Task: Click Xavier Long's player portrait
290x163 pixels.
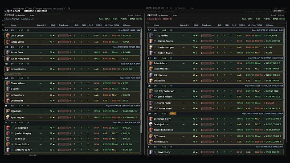Action: 151,152
